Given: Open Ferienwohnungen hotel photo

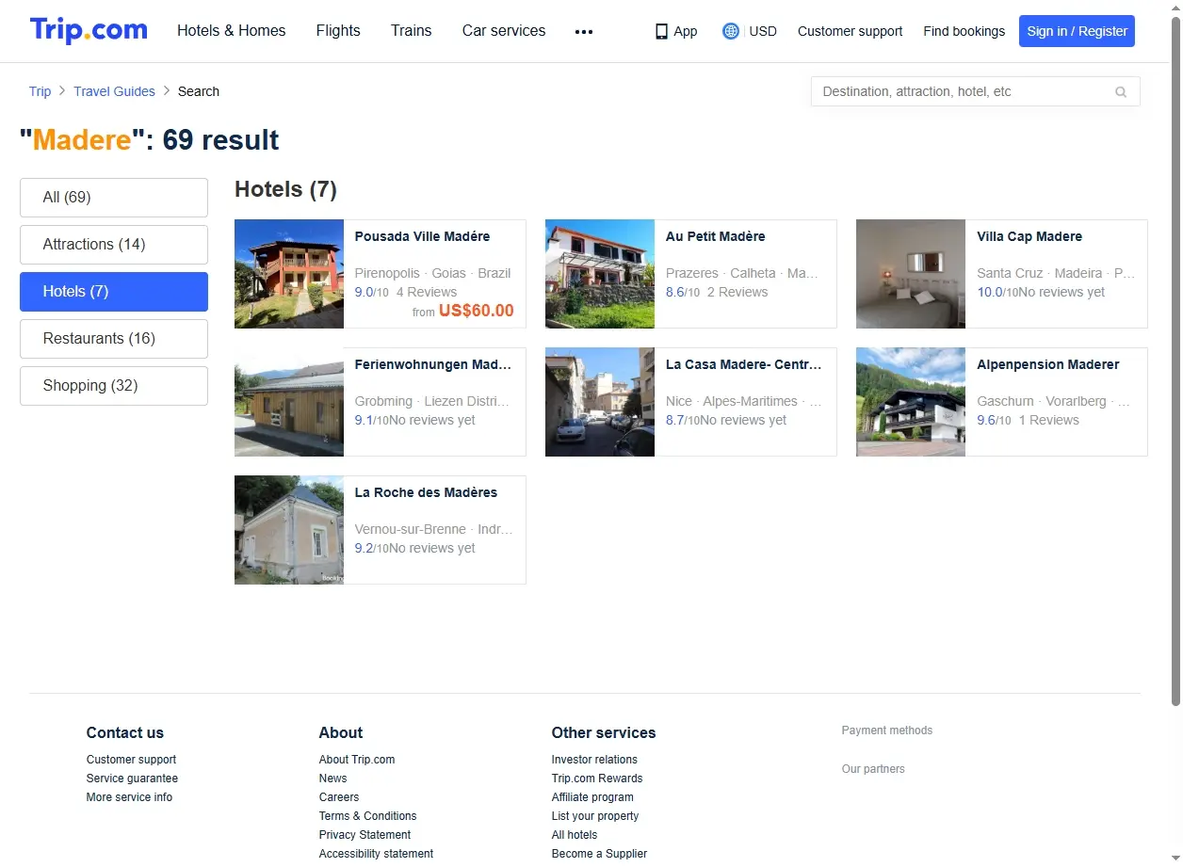Looking at the screenshot, I should pyautogui.click(x=289, y=402).
